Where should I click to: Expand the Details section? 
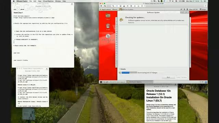123,69
